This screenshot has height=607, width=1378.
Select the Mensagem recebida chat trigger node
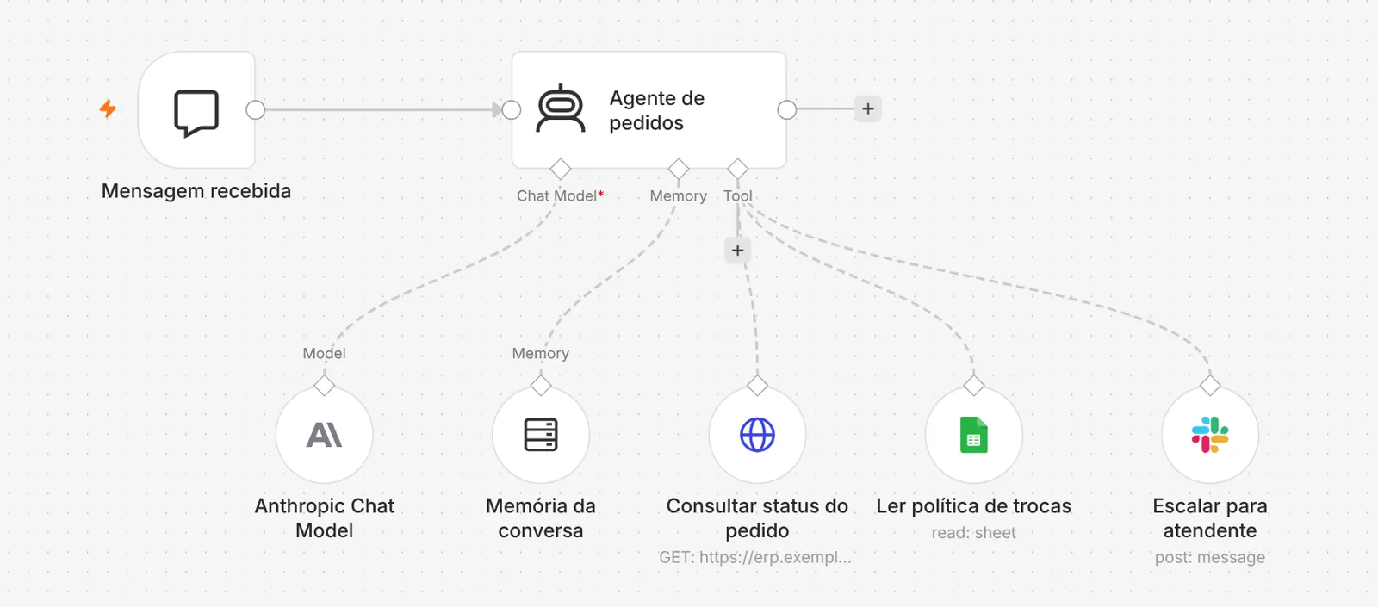[x=196, y=109]
